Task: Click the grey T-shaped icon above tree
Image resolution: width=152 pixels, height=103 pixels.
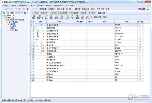Action: pos(22,13)
